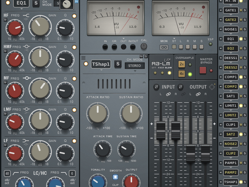
Task: Click the output crosshair target icon
Action: click(x=212, y=87)
